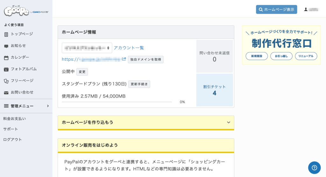This screenshot has height=177, width=326.
Task: Click the 新規開設 pill button
Action: point(257,56)
